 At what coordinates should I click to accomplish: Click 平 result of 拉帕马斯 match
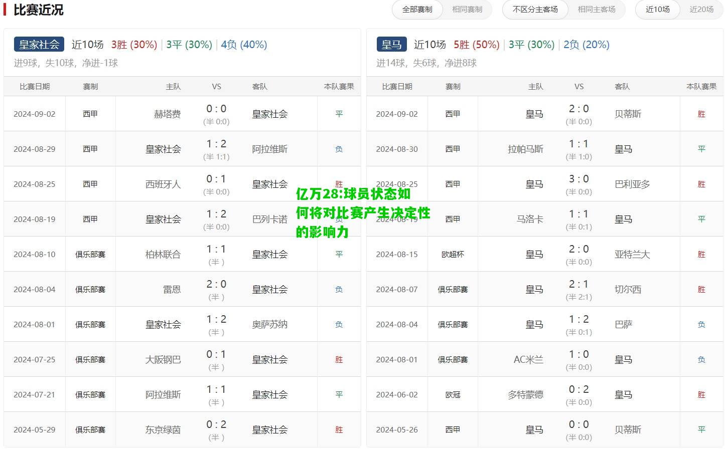point(701,149)
